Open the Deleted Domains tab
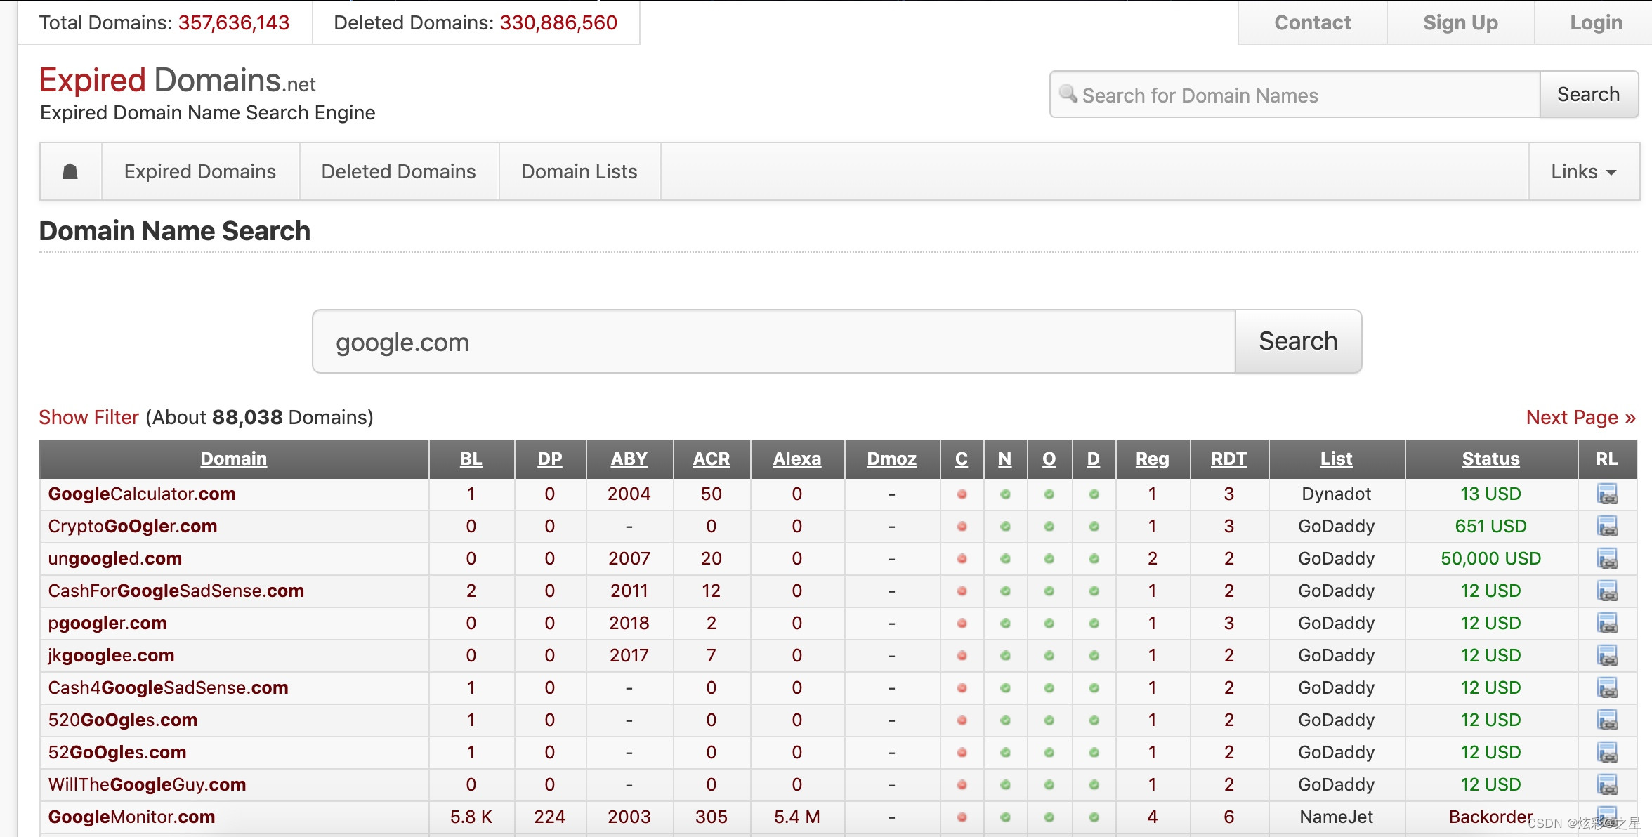 [398, 172]
